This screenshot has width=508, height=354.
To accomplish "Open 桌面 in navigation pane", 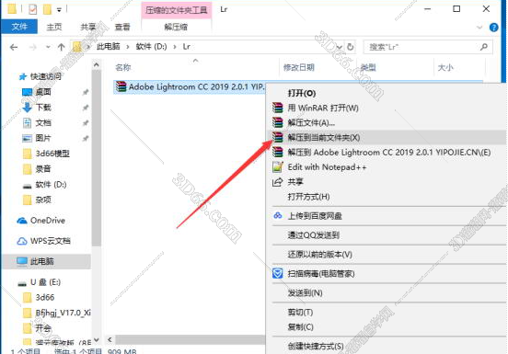I will (43, 92).
